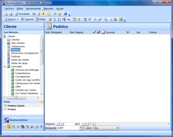The image size is (173, 137).
Task: Open the Nuevo dropdown arrow
Action: click(x=18, y=19)
